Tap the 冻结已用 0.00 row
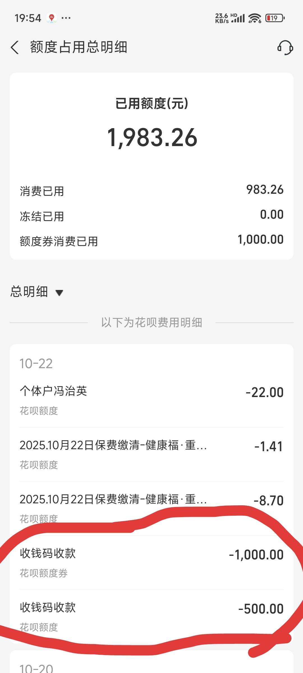 coord(151,216)
